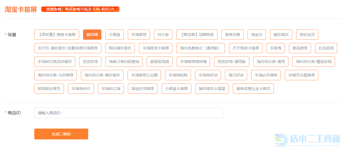
Task: Select the 天天特卖卡首屏 option
Action: [246, 48]
